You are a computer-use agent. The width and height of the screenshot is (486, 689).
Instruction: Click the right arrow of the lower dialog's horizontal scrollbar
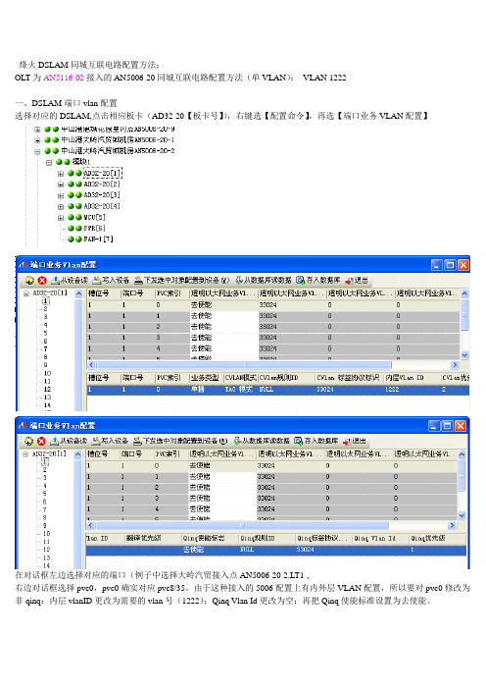tap(452, 525)
